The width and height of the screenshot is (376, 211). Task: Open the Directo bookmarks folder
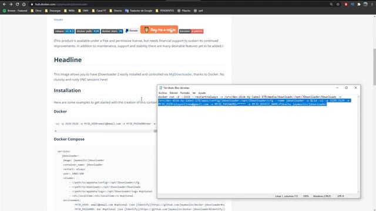pos(116,11)
